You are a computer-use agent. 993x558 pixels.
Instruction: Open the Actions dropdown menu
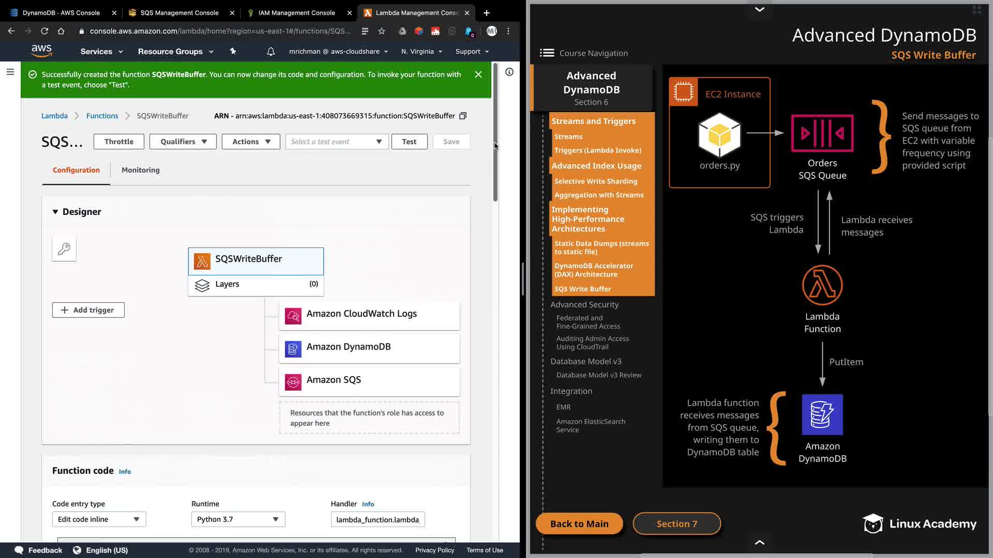(251, 142)
